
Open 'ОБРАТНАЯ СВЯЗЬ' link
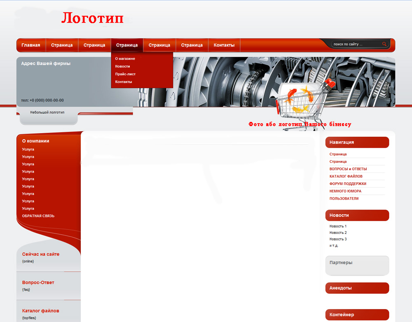[38, 216]
